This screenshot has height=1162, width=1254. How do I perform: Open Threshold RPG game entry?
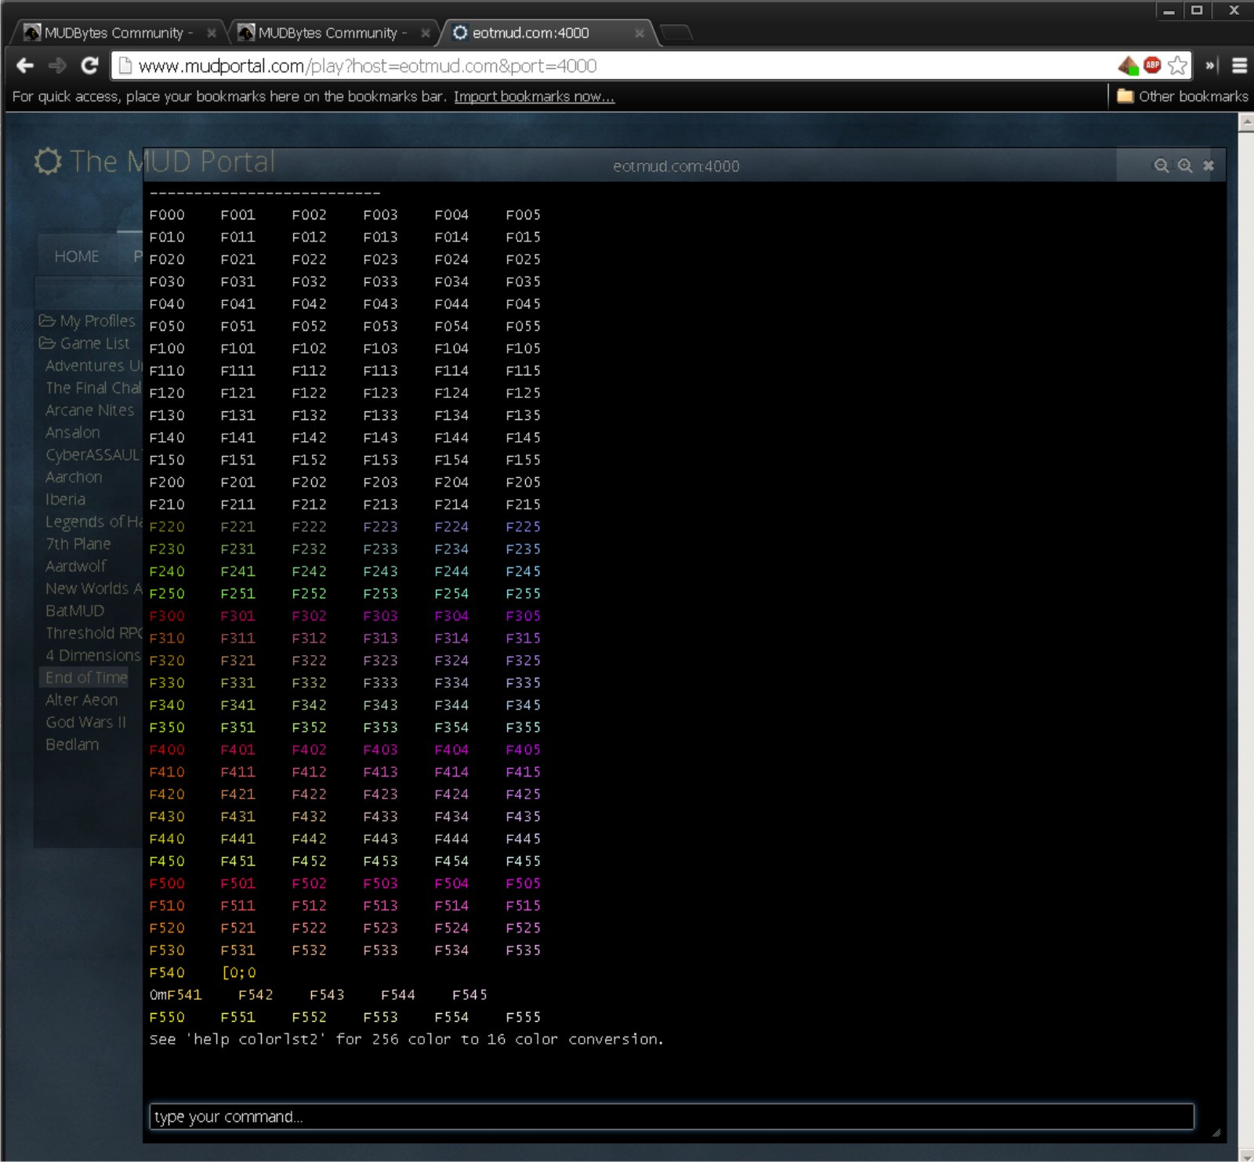click(93, 633)
